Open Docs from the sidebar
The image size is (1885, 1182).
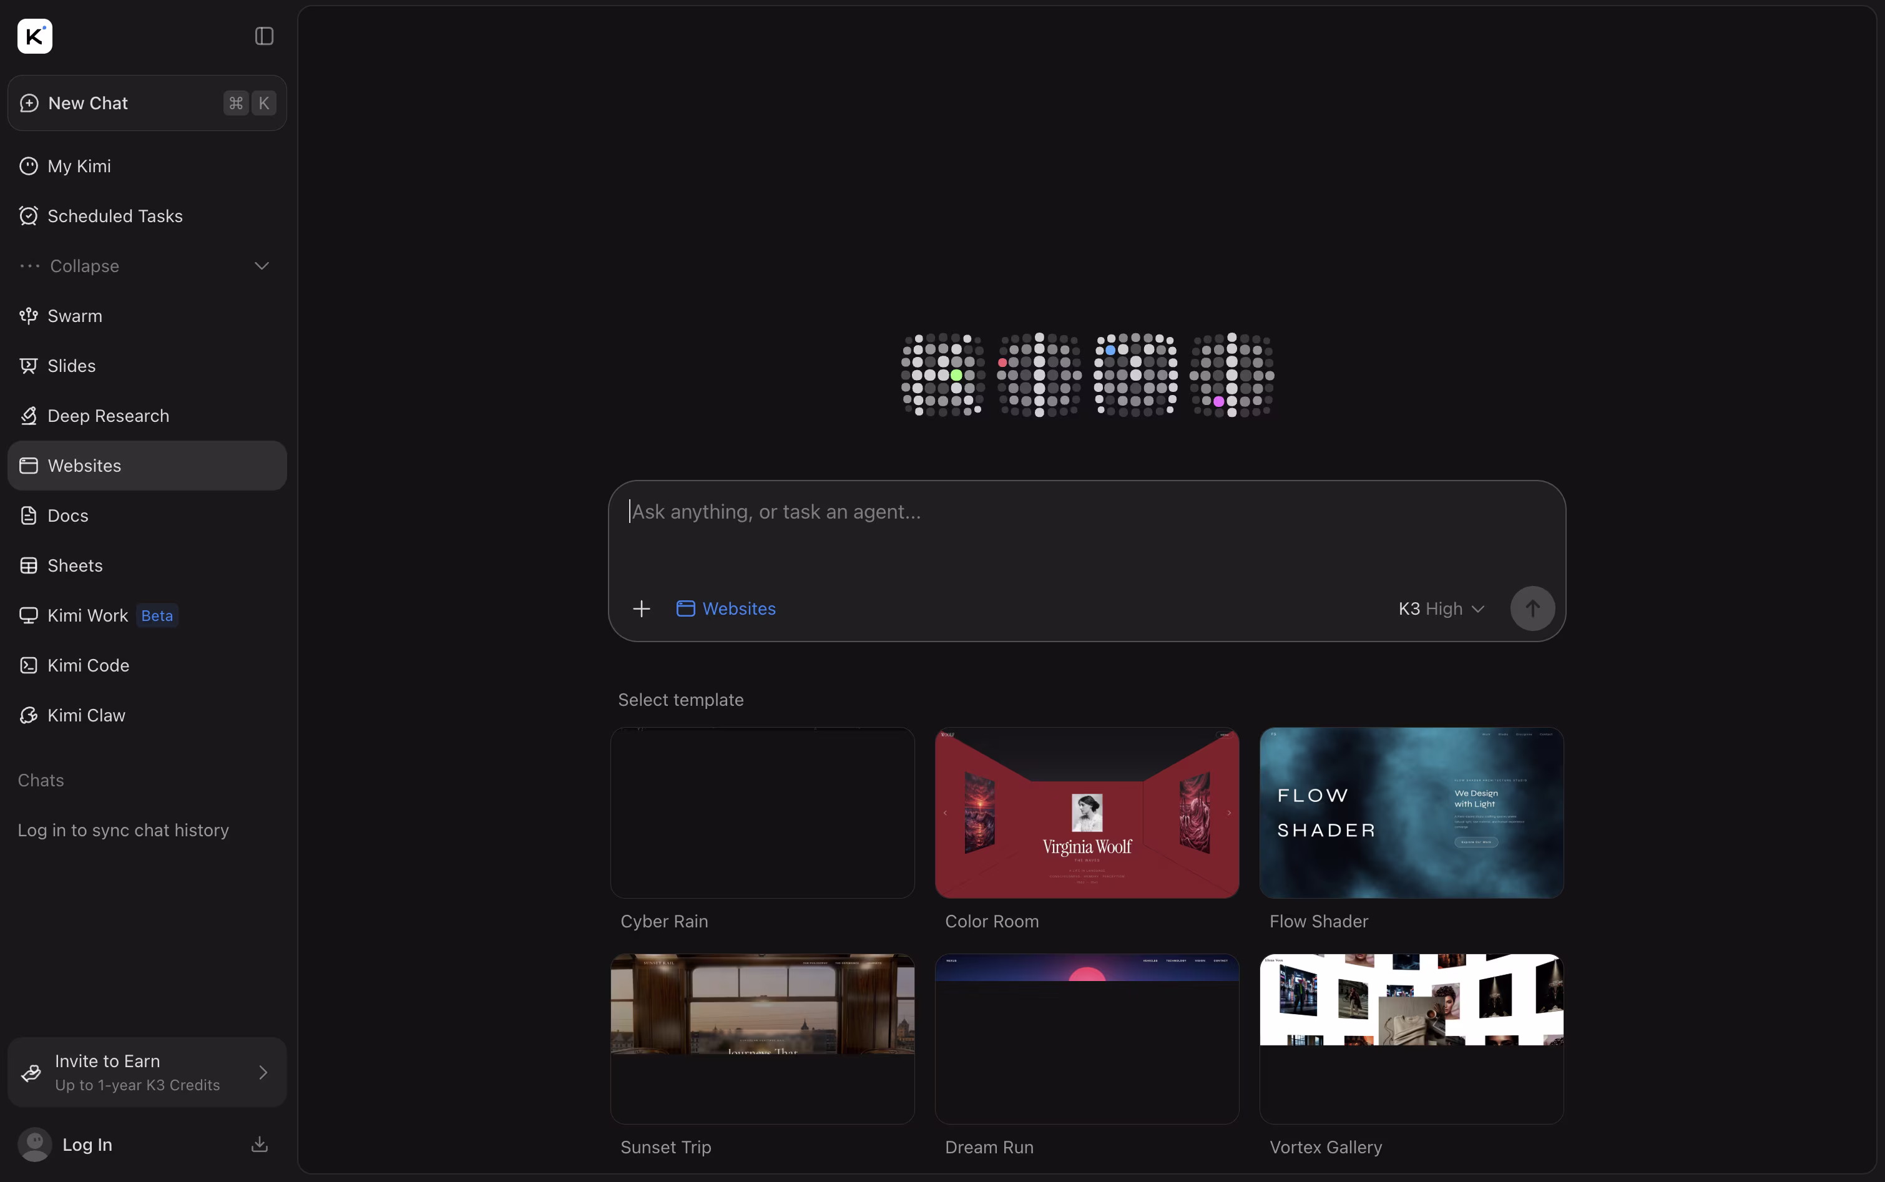click(x=147, y=516)
